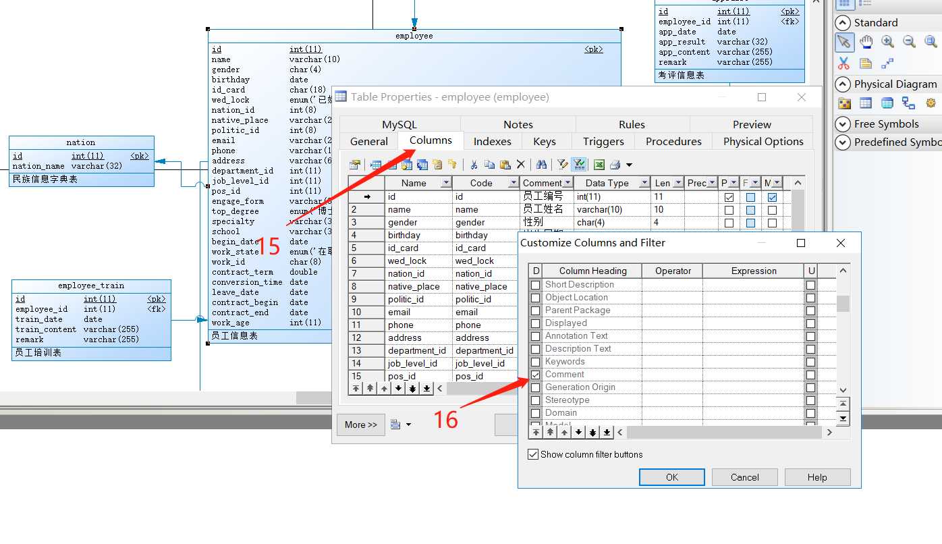Open the Name column filter dropdown

446,183
